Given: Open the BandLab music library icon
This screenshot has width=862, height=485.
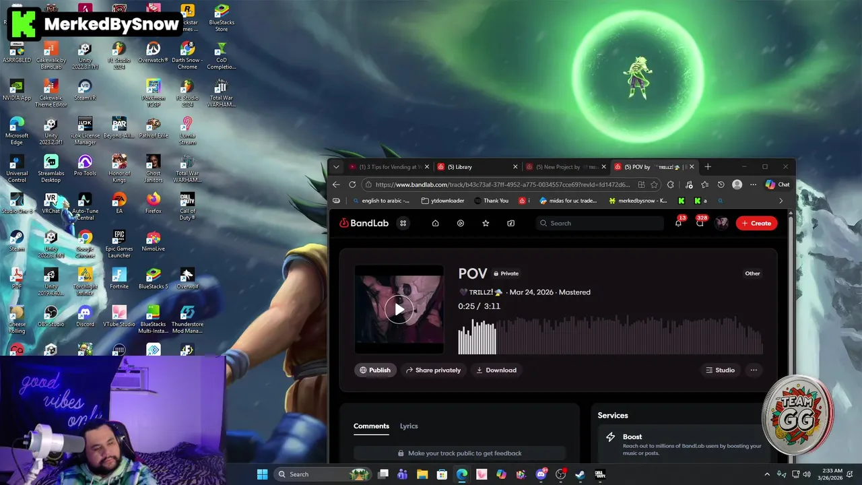Looking at the screenshot, I should (510, 223).
